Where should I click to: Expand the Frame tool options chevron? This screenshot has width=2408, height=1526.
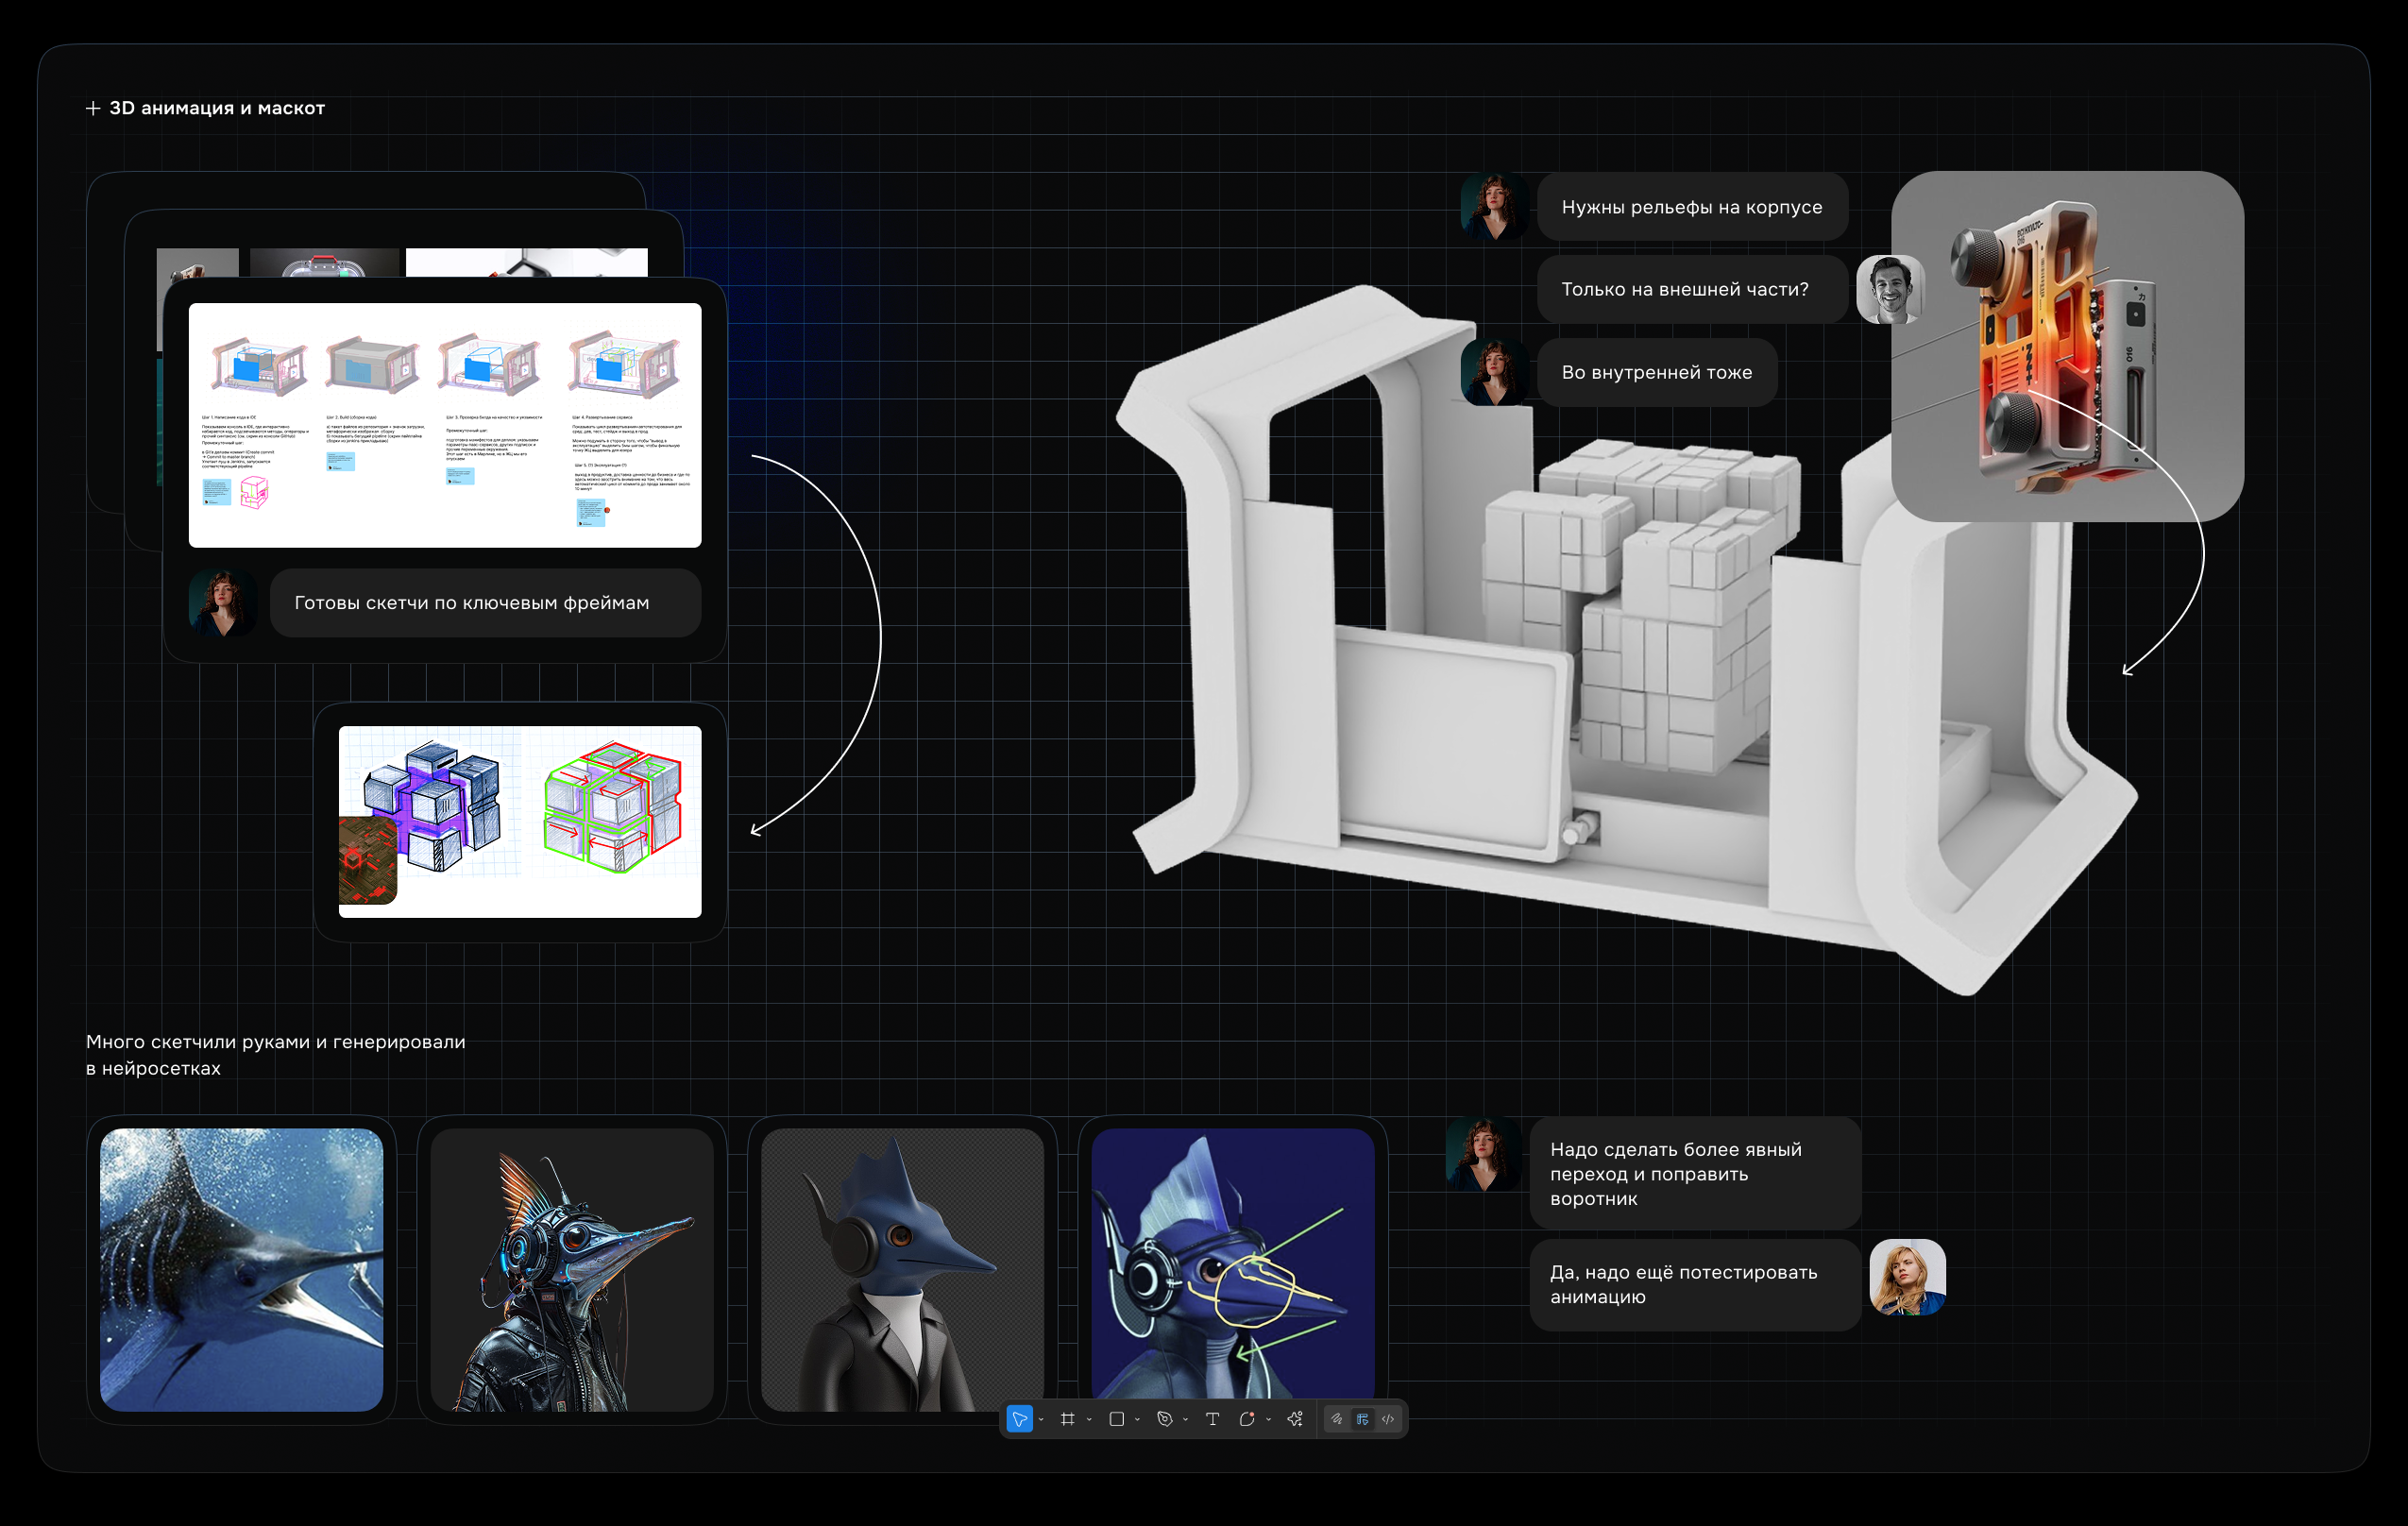1089,1420
